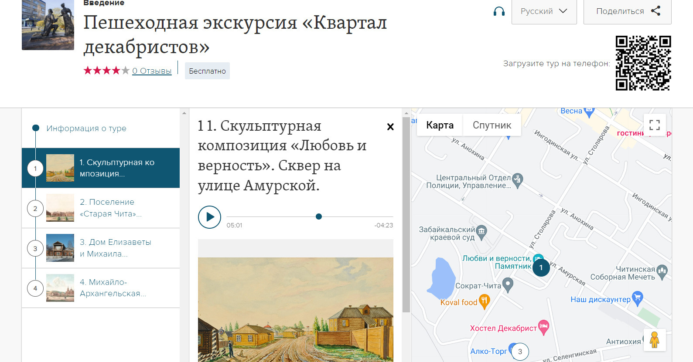Click the share network icon
Viewport: 693px width, 362px height.
click(655, 11)
